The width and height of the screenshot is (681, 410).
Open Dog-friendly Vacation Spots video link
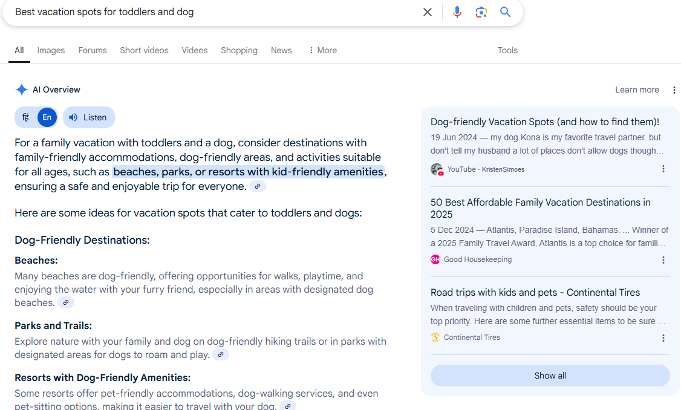click(x=544, y=122)
